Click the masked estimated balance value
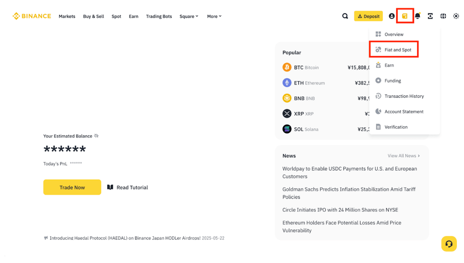The image size is (464, 263). [65, 149]
